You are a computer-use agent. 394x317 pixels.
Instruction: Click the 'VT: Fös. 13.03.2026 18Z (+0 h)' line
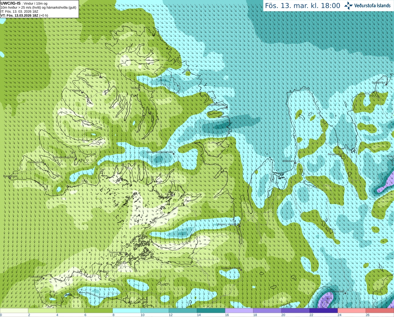pos(24,15)
